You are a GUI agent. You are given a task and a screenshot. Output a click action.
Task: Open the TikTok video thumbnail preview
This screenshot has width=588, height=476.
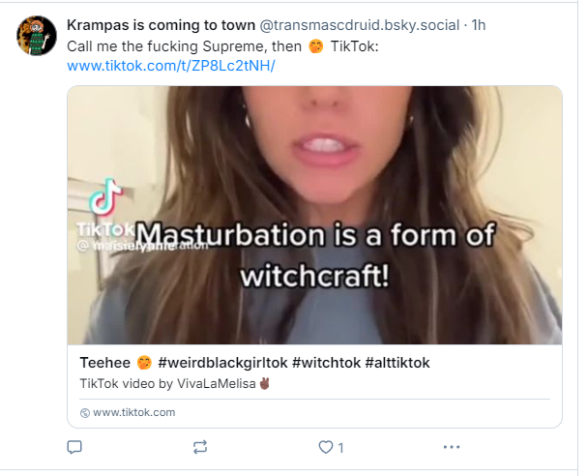click(314, 215)
